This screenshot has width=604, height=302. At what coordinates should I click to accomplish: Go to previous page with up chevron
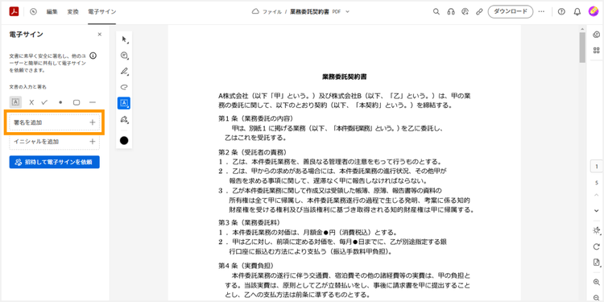click(596, 195)
